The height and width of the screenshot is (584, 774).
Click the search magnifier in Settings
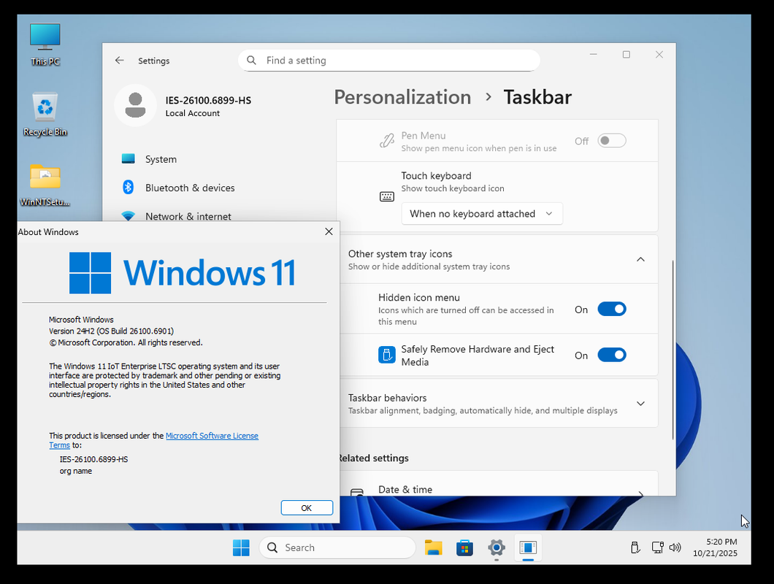[x=251, y=61]
